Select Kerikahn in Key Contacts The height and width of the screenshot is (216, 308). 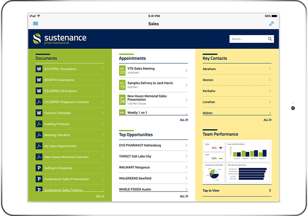coord(237,91)
